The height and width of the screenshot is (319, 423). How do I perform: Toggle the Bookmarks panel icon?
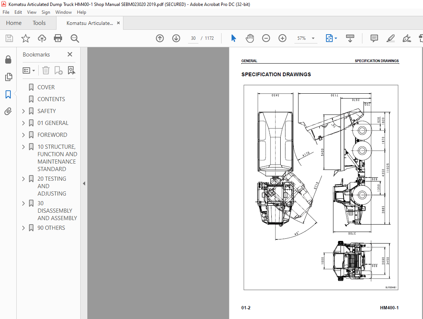8,94
